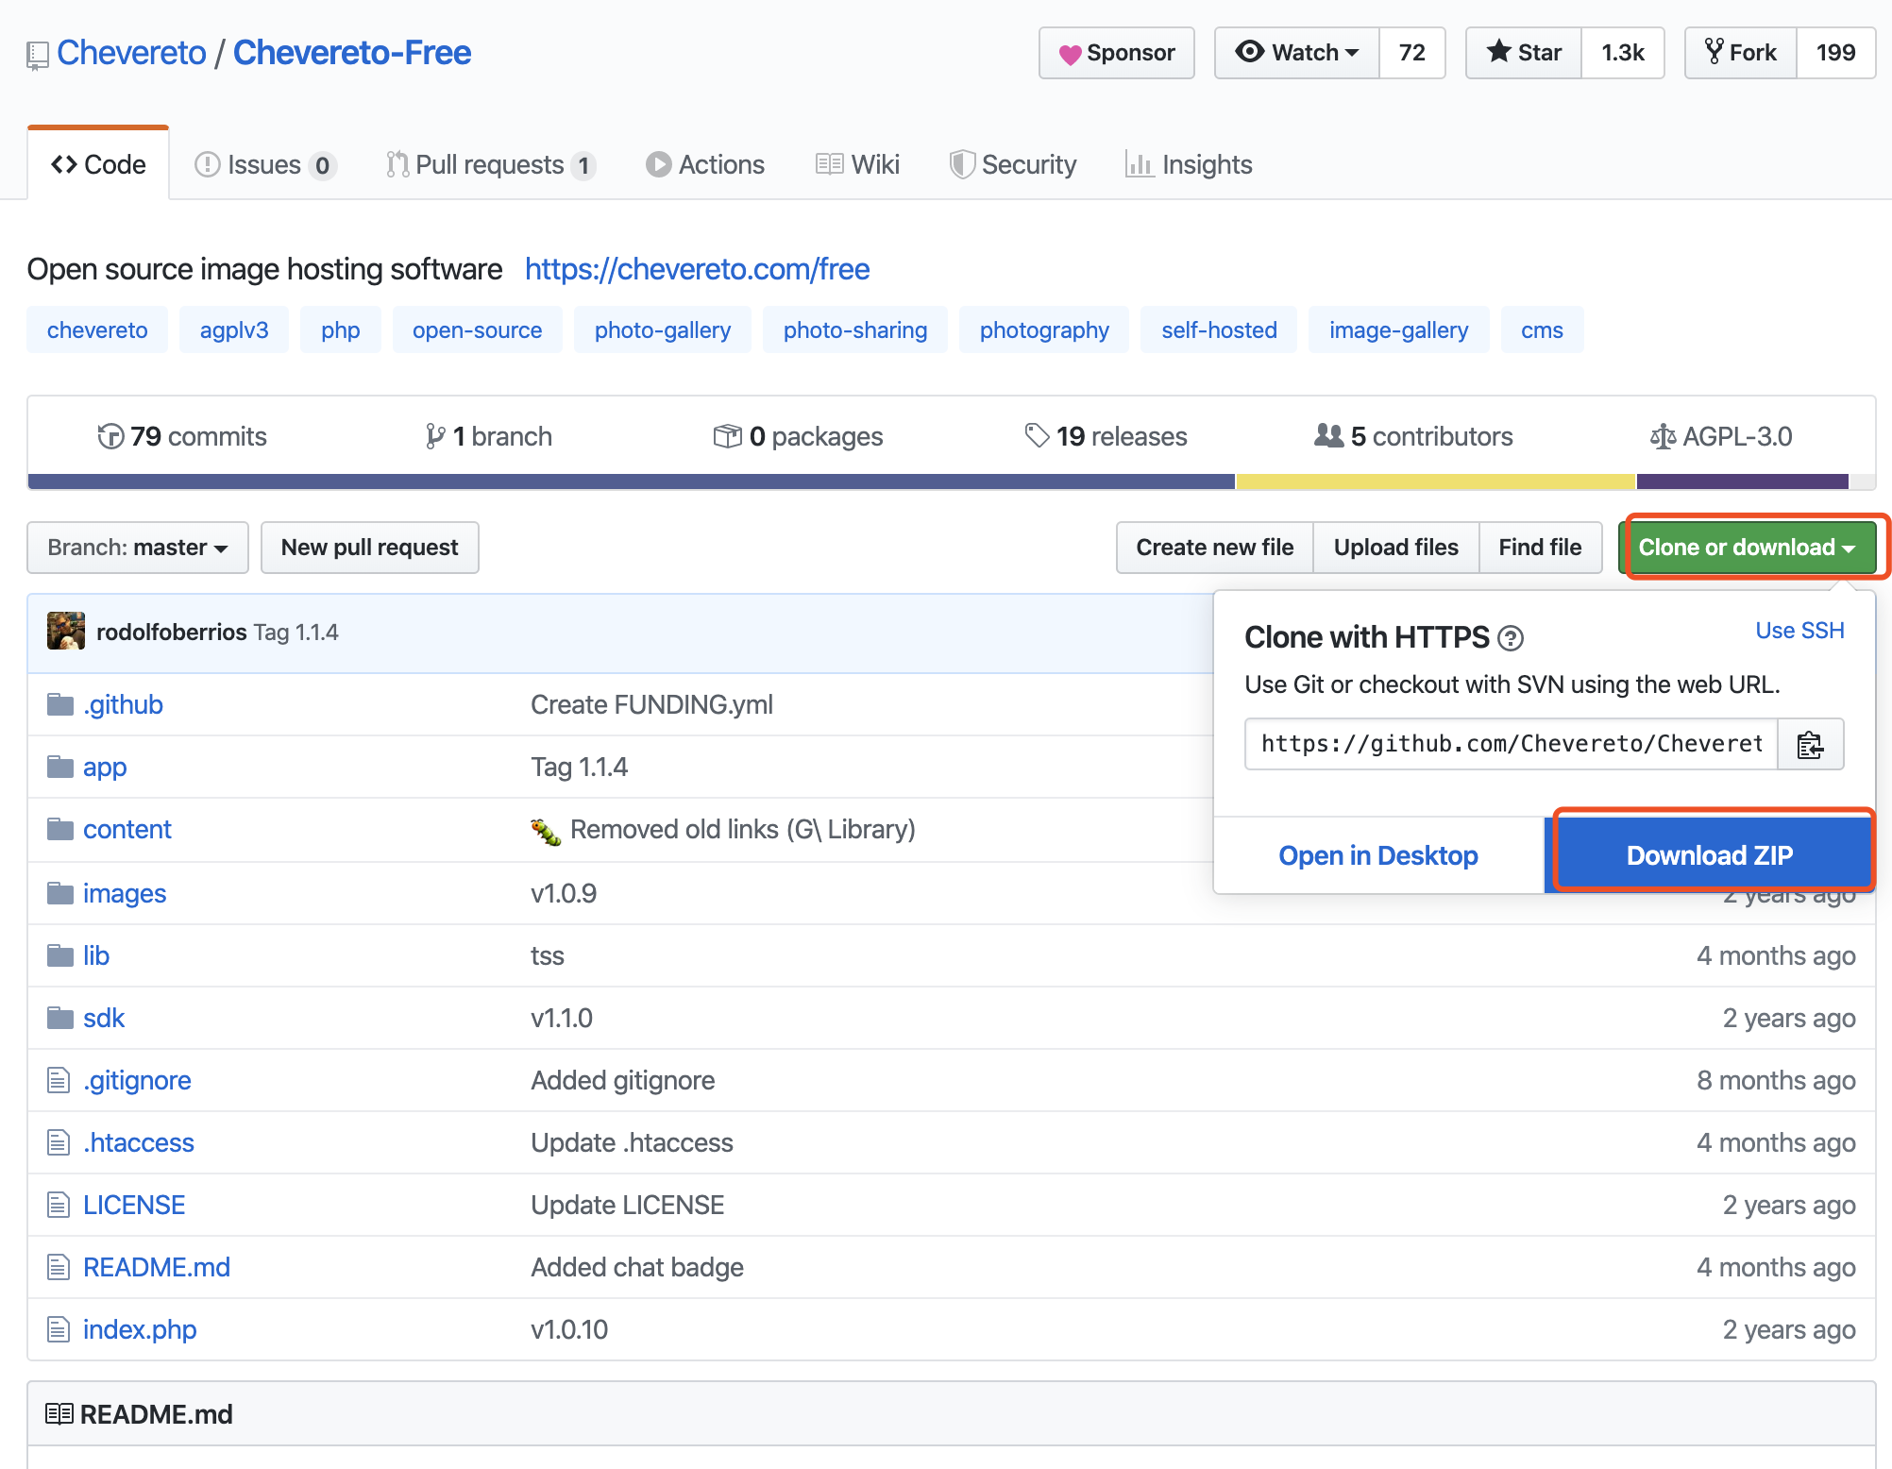1892x1469 pixels.
Task: Expand the Watch dropdown
Action: pos(1297,53)
